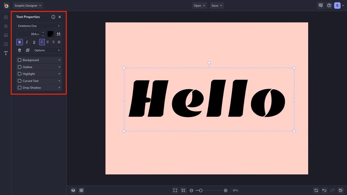Image resolution: width=347 pixels, height=195 pixels.
Task: Open the Layers panel icon
Action: point(73,190)
